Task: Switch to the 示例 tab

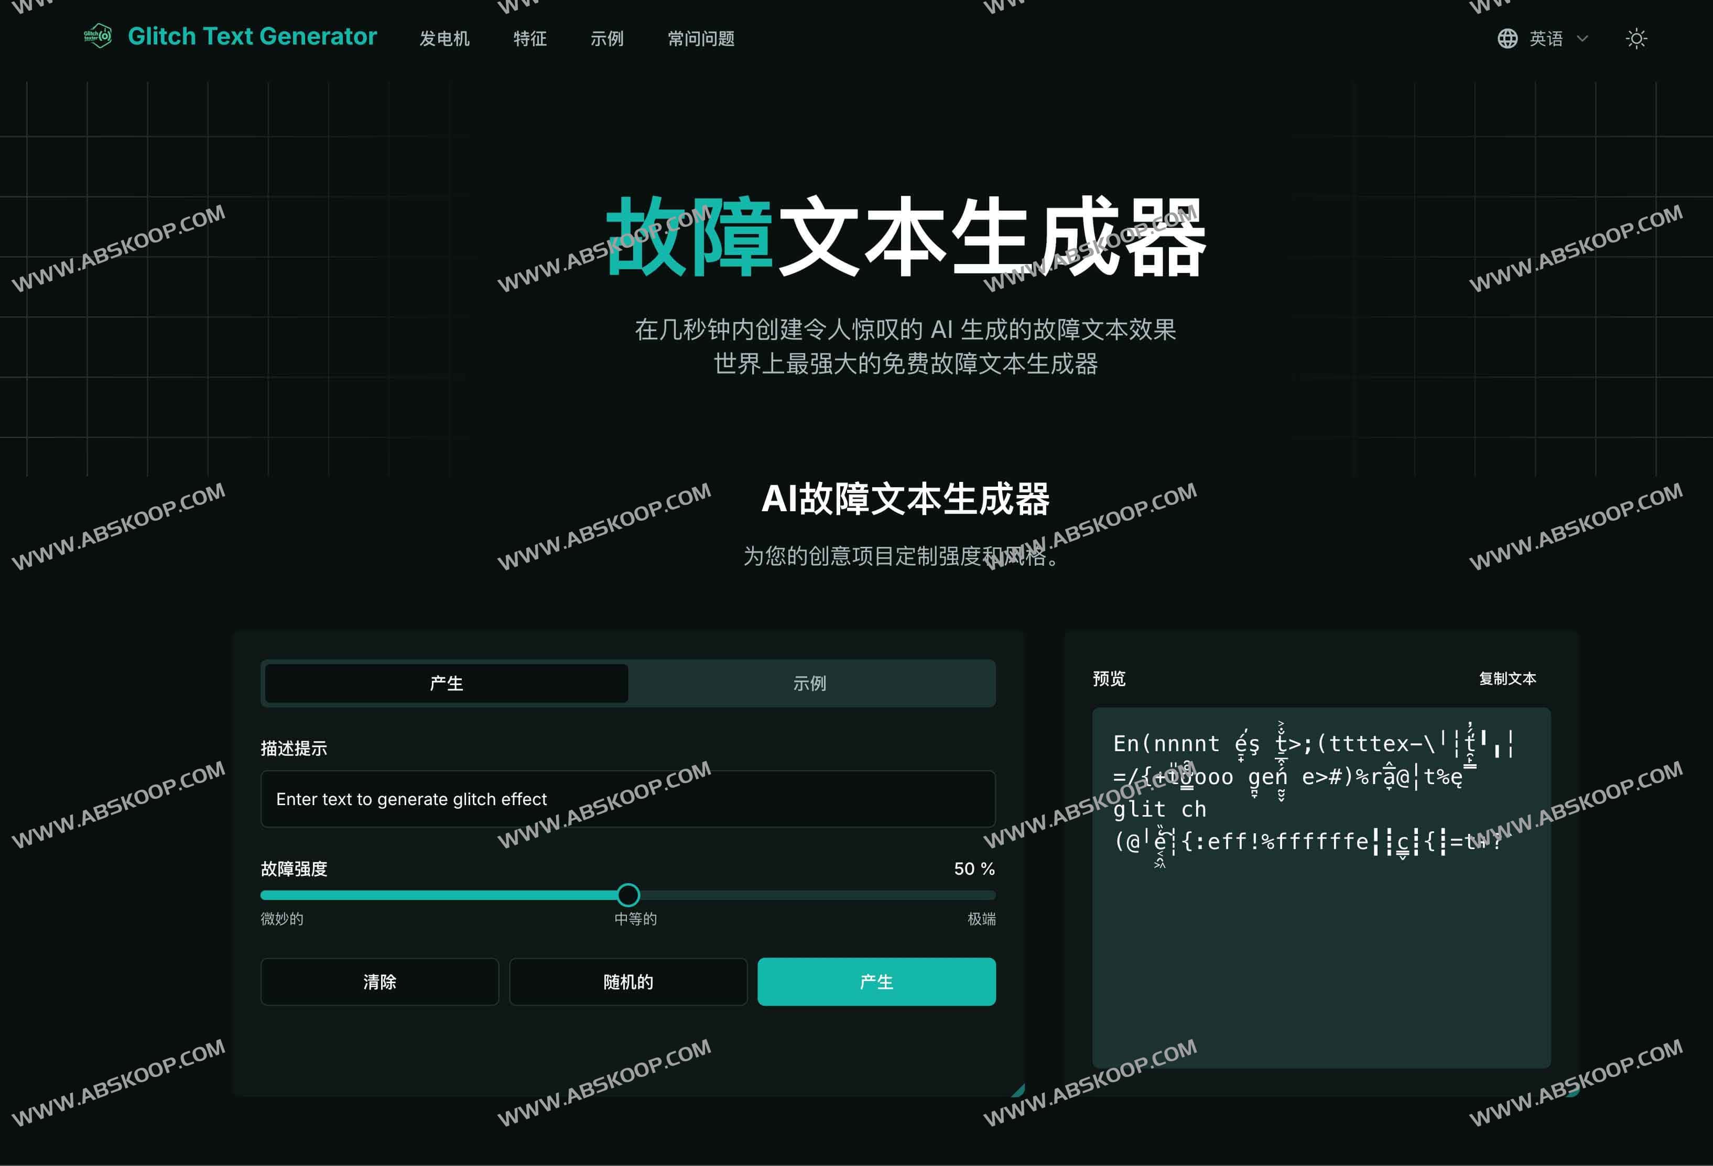Action: point(811,683)
